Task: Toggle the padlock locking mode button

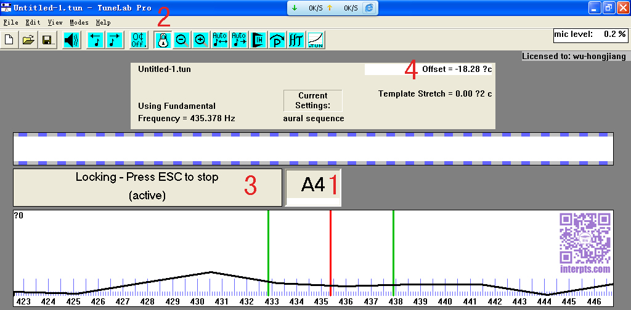Action: click(163, 41)
